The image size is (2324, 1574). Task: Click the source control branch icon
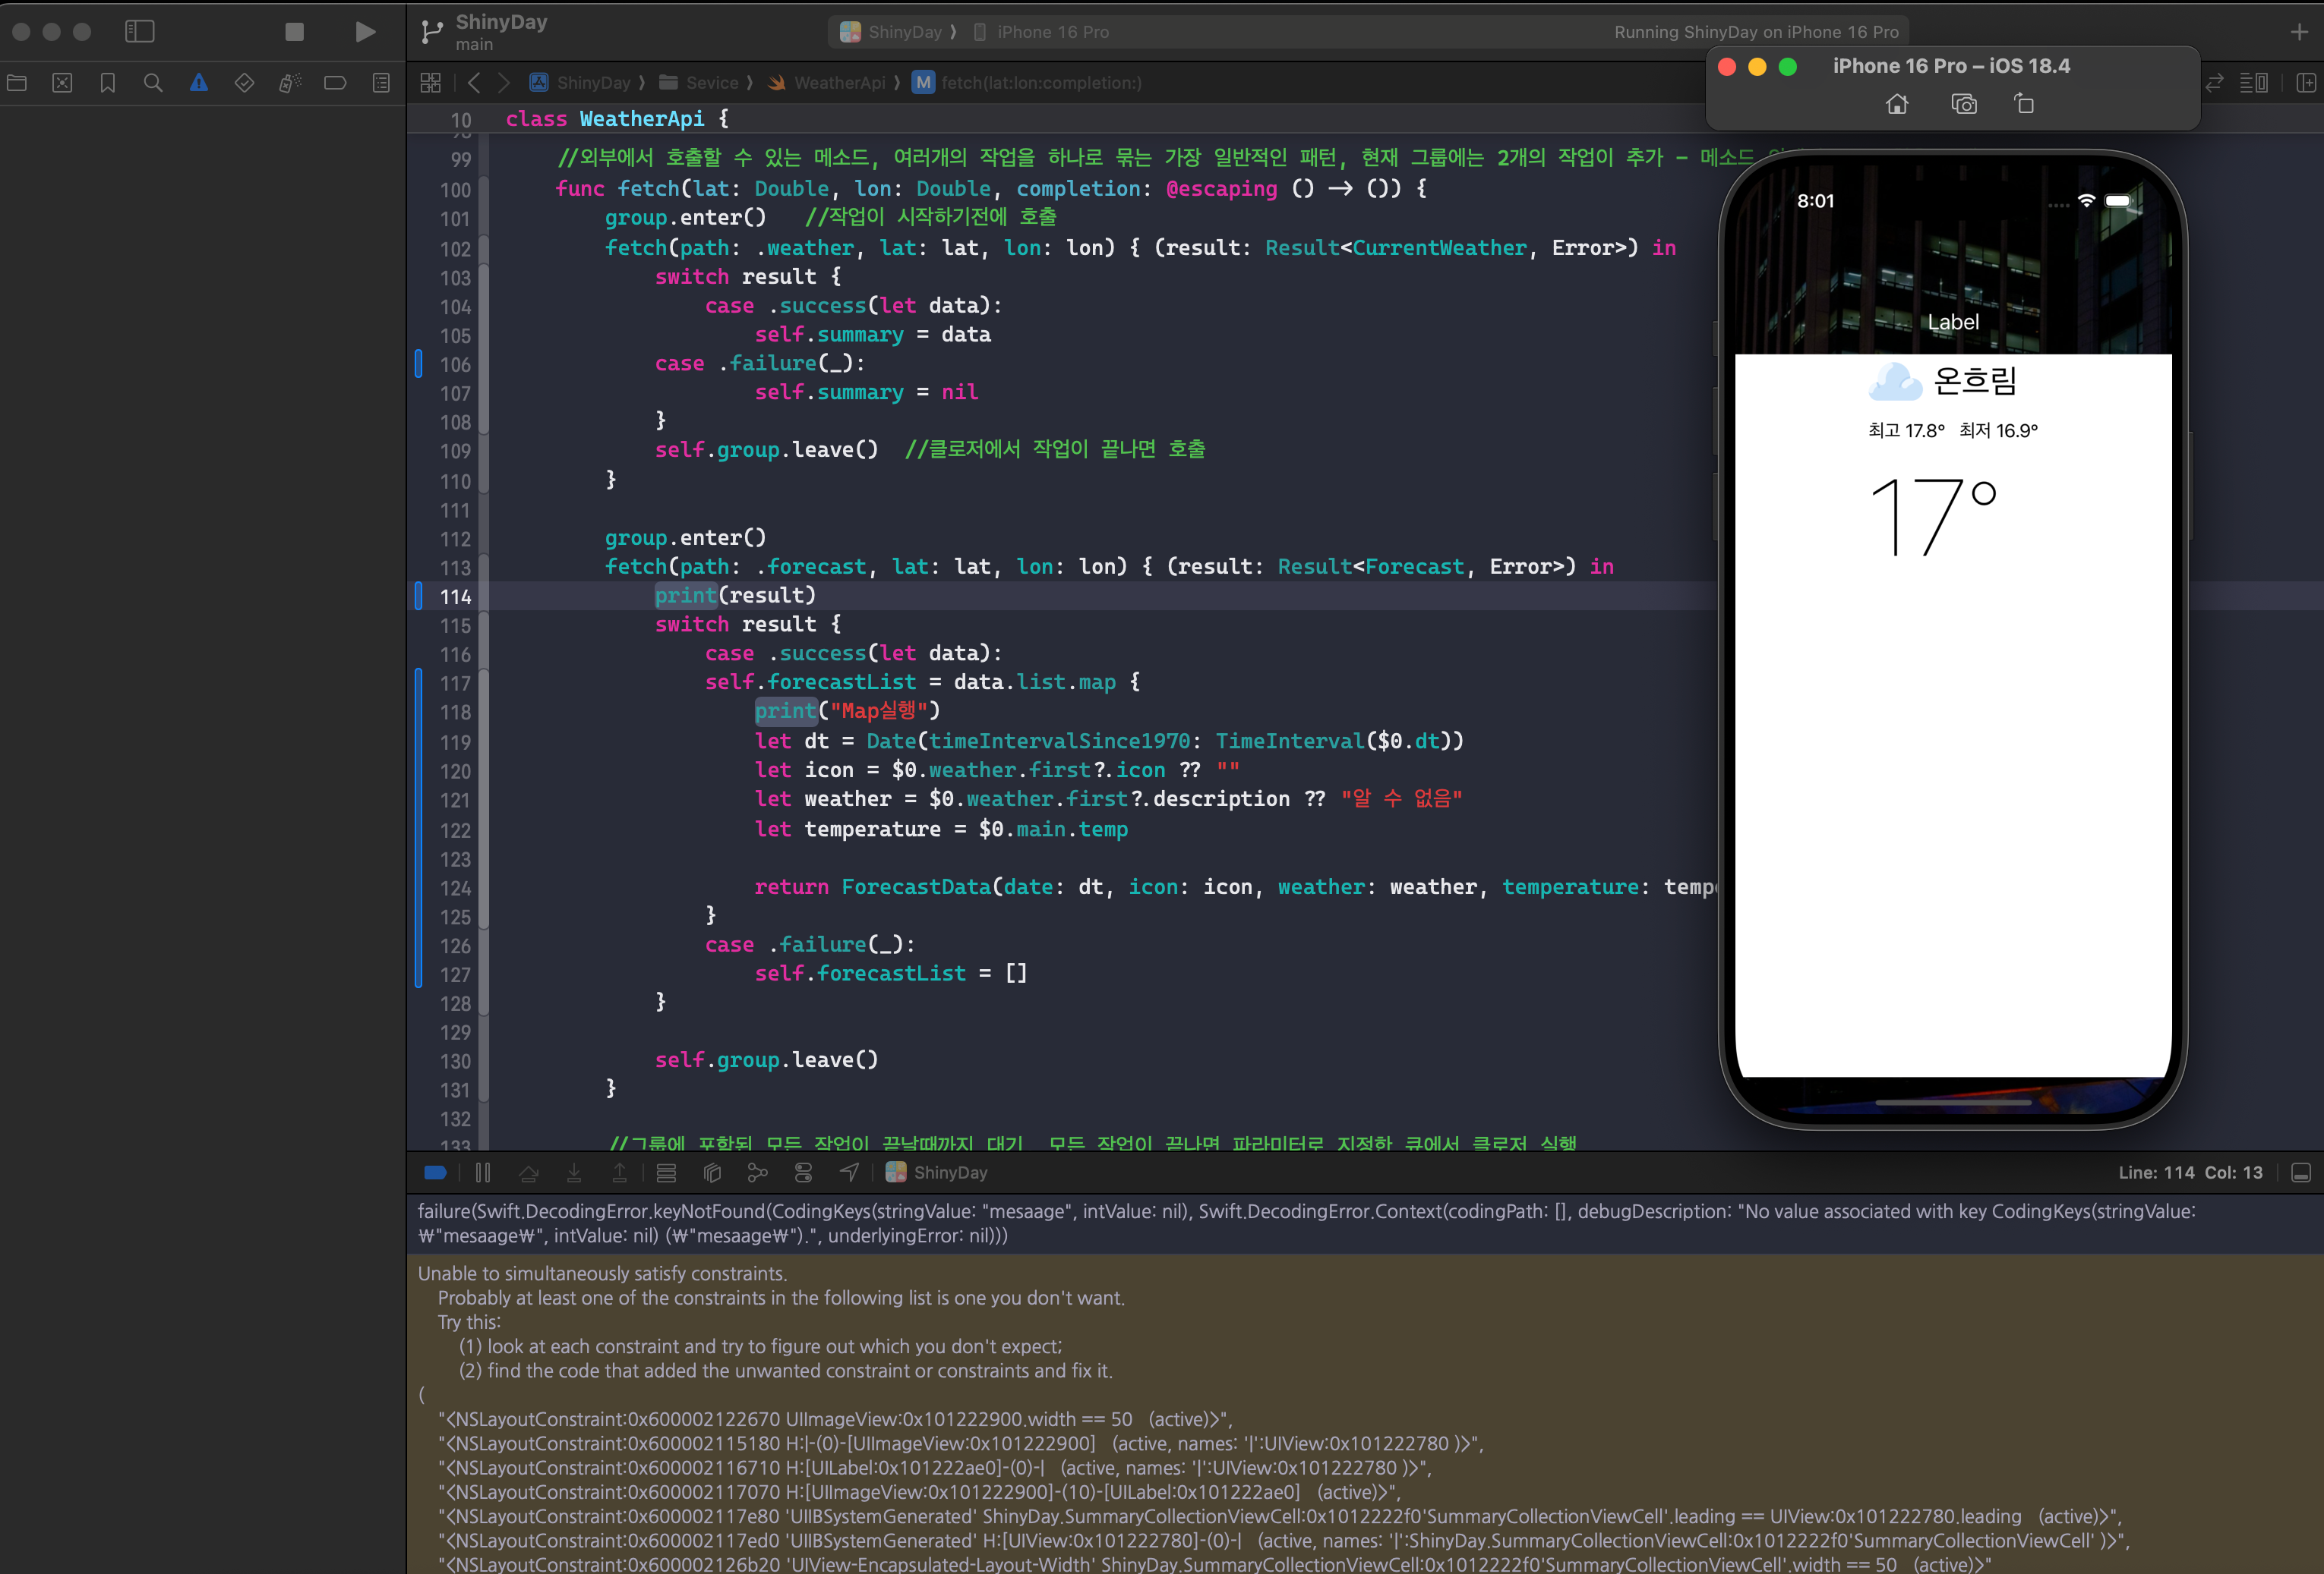(x=432, y=32)
